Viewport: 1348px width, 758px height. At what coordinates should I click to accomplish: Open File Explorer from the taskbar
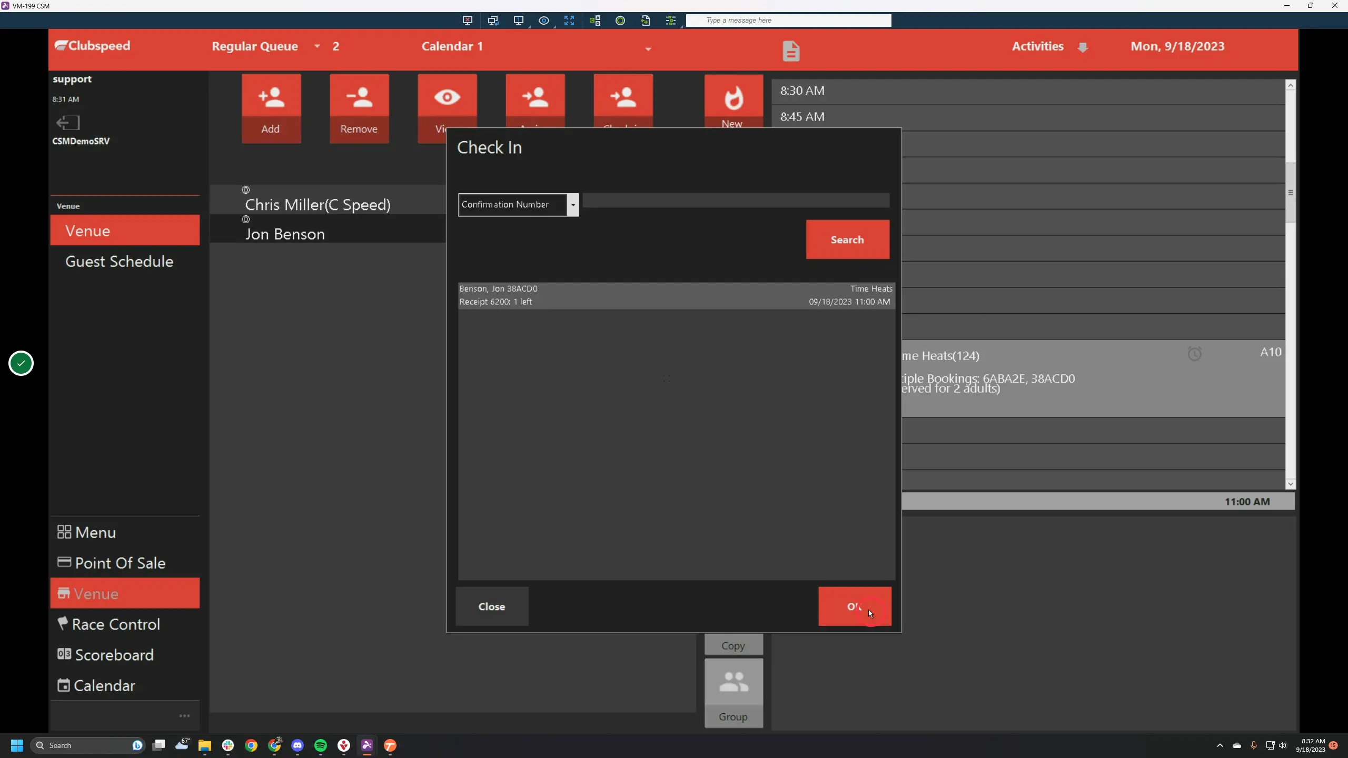pos(204,745)
